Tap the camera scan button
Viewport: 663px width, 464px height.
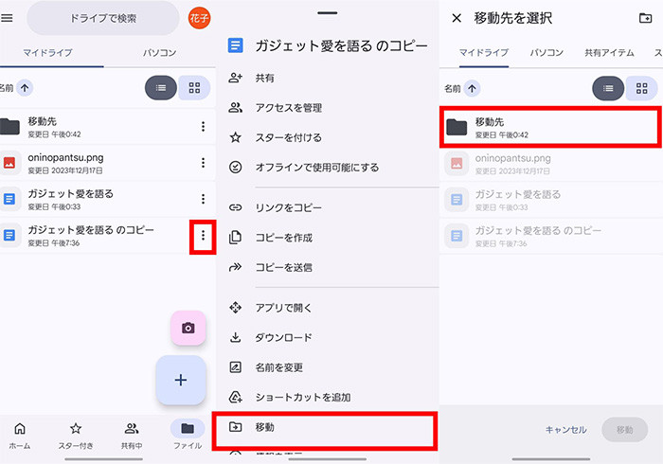(x=188, y=328)
